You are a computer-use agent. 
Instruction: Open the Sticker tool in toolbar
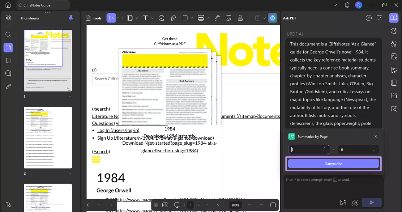(x=229, y=18)
